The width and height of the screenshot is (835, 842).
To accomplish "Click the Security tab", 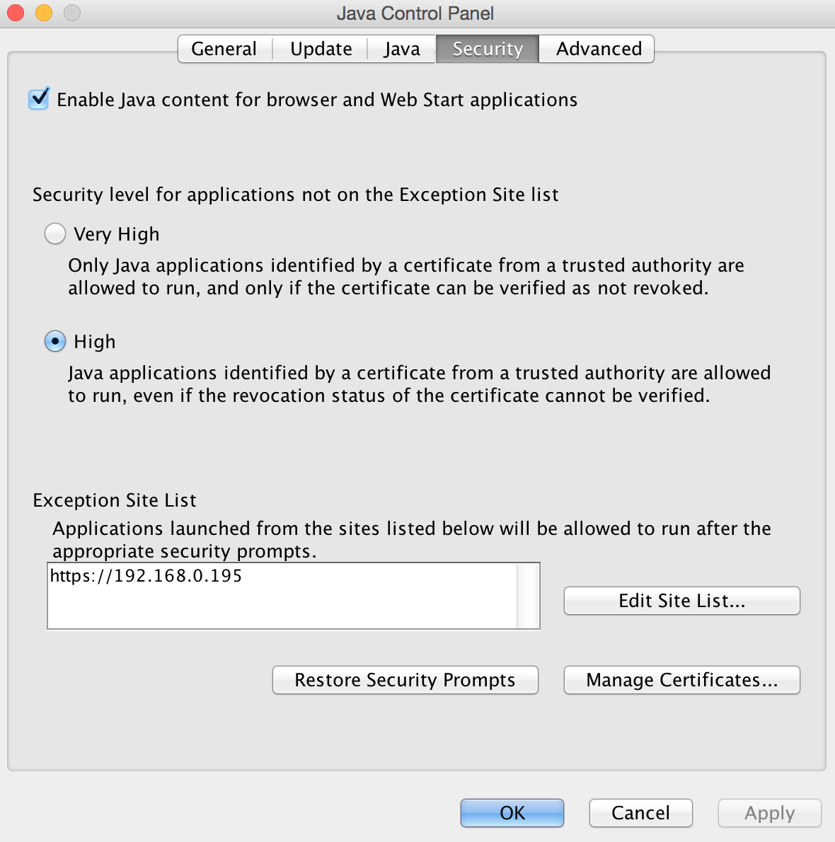I will point(487,49).
